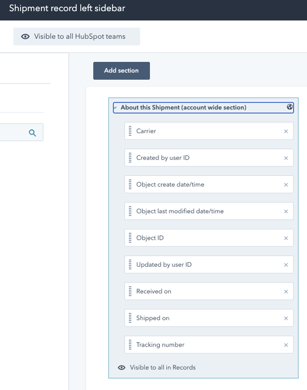Image resolution: width=307 pixels, height=390 pixels.
Task: Click drag handle of Object last modified date/time
Action: pyautogui.click(x=130, y=211)
